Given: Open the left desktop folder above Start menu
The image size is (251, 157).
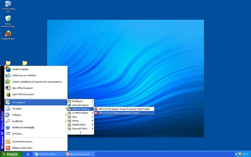Looking at the screenshot, I should 8,63.
